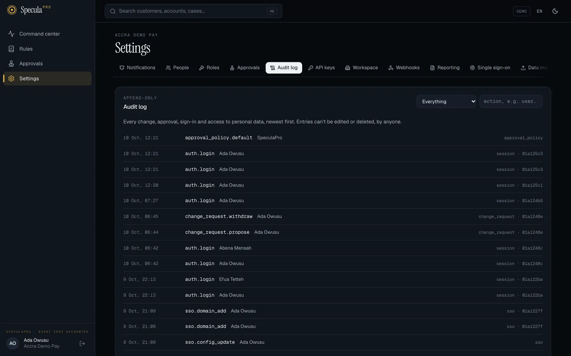Click the Webhooks icon
Viewport: 571px width, 356px height.
pos(391,68)
